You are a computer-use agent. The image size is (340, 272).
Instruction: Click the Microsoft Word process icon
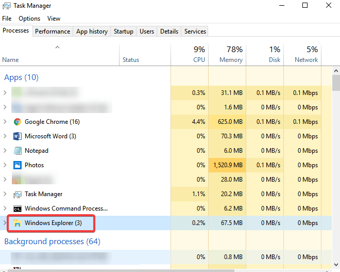click(x=18, y=136)
